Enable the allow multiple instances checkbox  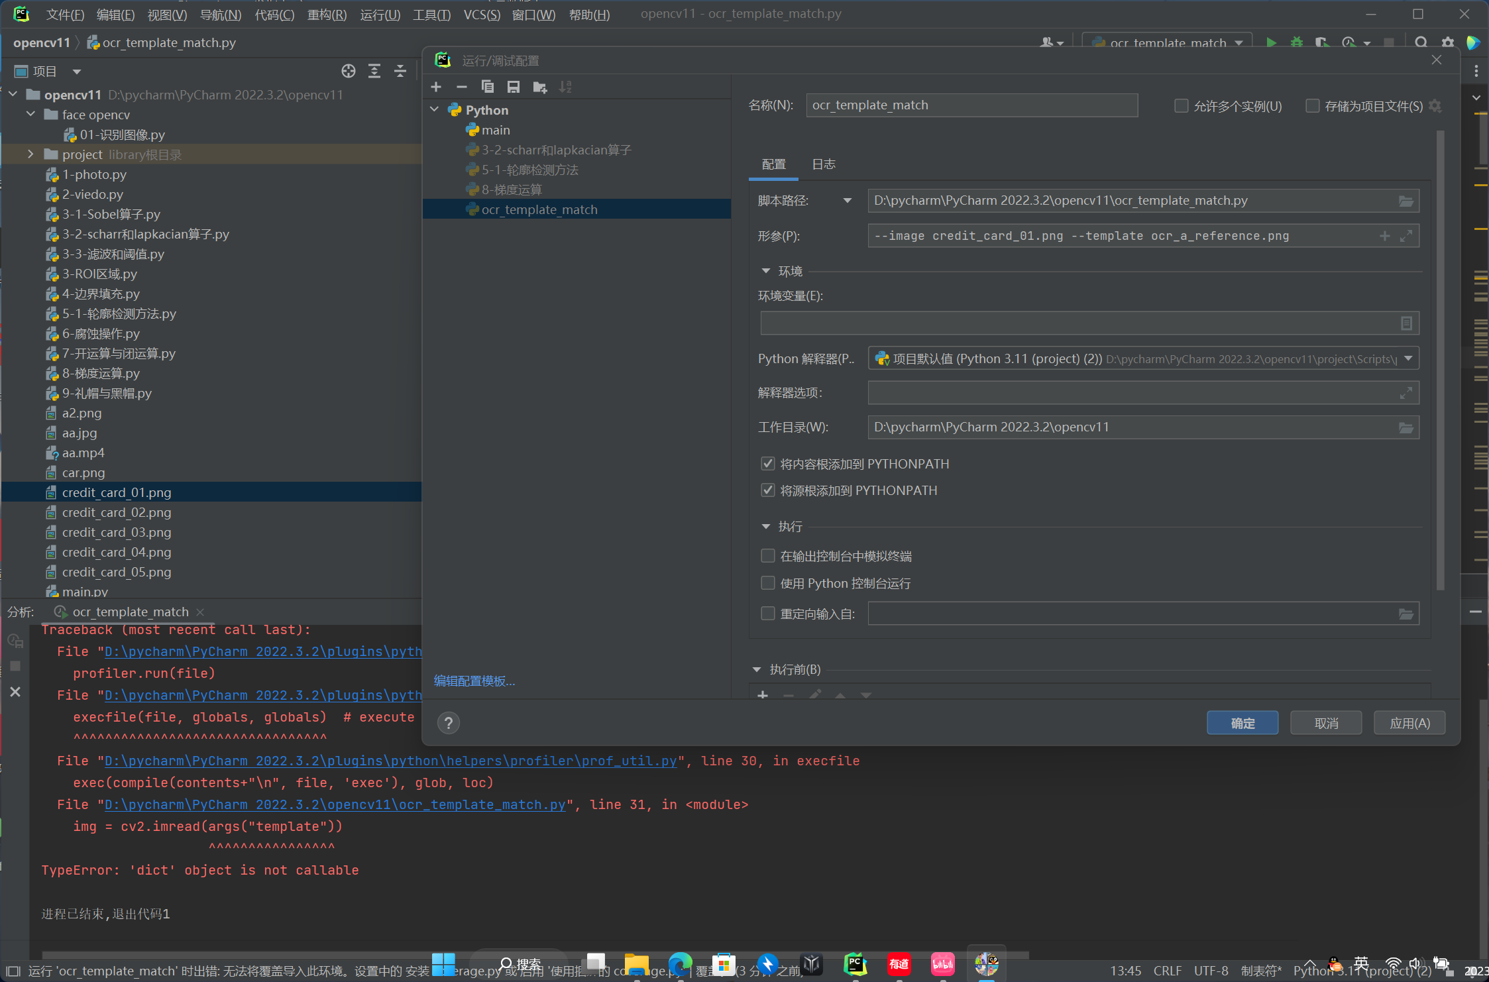(x=1181, y=106)
